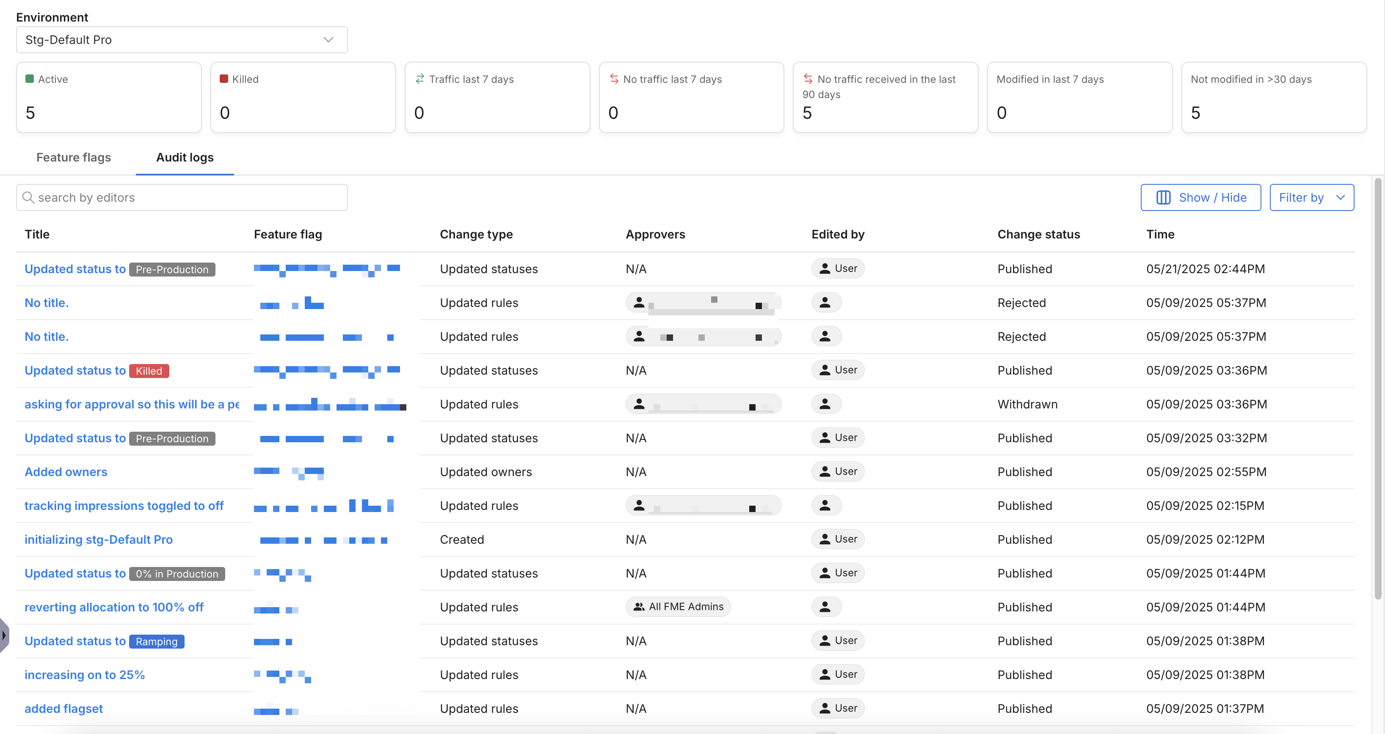
Task: Click the Show / Hide columns icon
Action: point(1163,197)
